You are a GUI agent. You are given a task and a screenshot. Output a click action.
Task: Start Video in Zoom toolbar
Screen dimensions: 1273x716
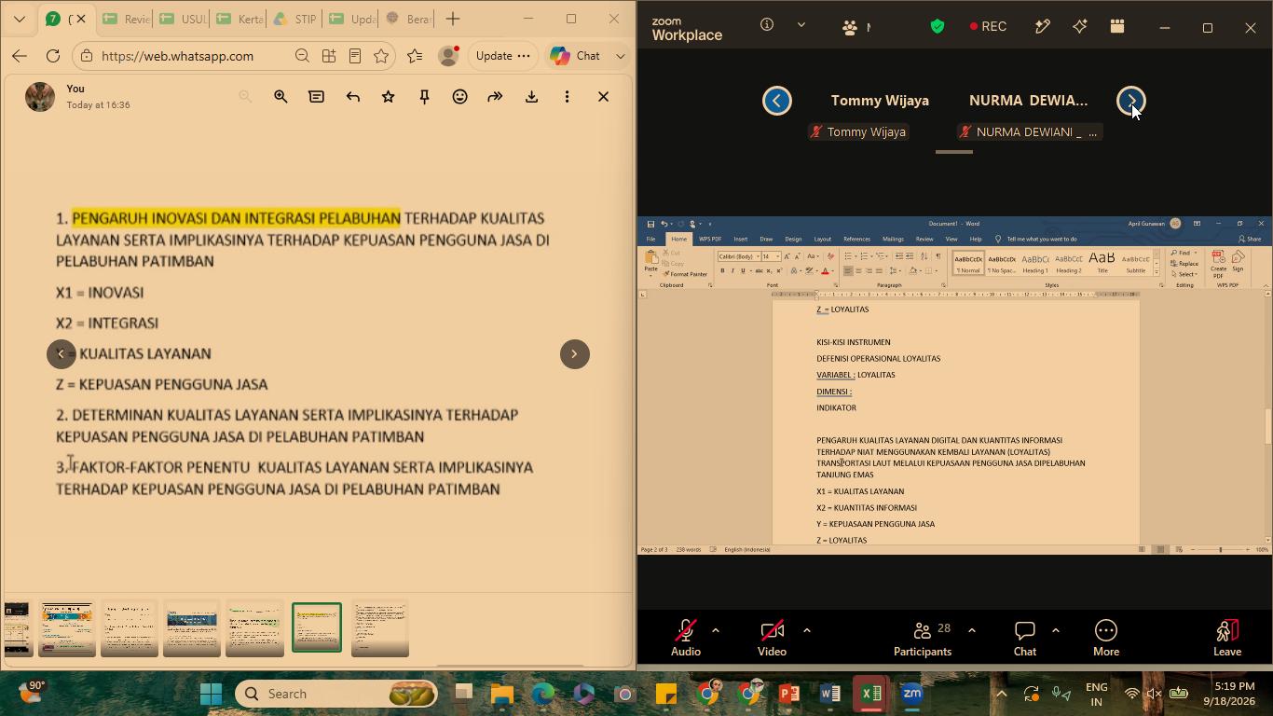772,639
